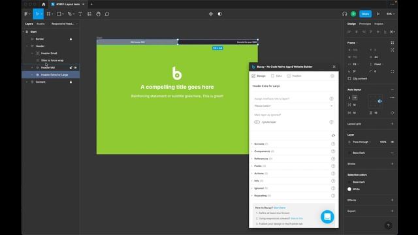This screenshot has width=418, height=235.
Task: Add an export setting with plus
Action: (x=392, y=211)
